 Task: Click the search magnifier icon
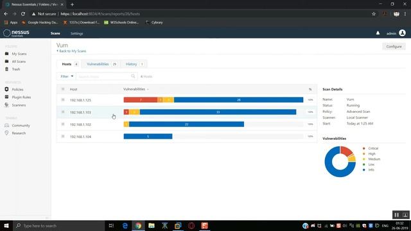pyautogui.click(x=133, y=76)
